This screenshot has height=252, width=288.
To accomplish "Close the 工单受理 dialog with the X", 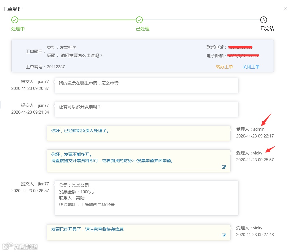I will (x=285, y=9).
